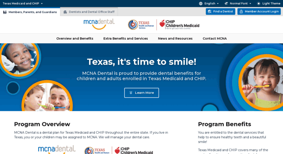Open the English language dropdown
283x154 pixels.
(x=209, y=3)
